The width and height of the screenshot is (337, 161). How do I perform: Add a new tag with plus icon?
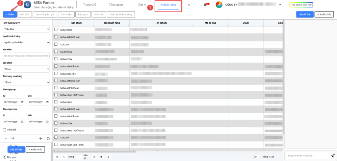(40, 138)
